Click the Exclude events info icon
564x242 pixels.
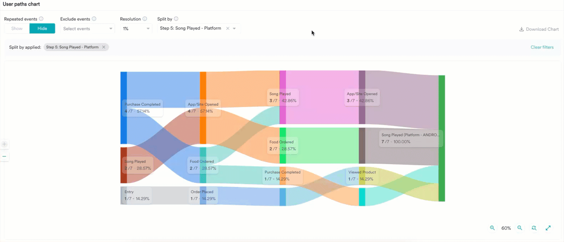pyautogui.click(x=94, y=19)
